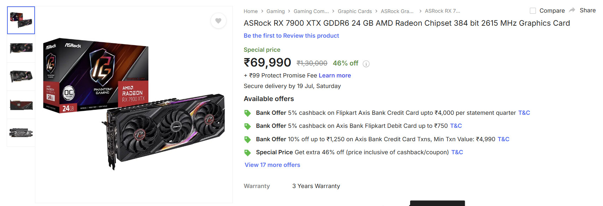Viewport: 603px width, 206px height.
Task: Tick the Compare checkbox
Action: click(533, 11)
